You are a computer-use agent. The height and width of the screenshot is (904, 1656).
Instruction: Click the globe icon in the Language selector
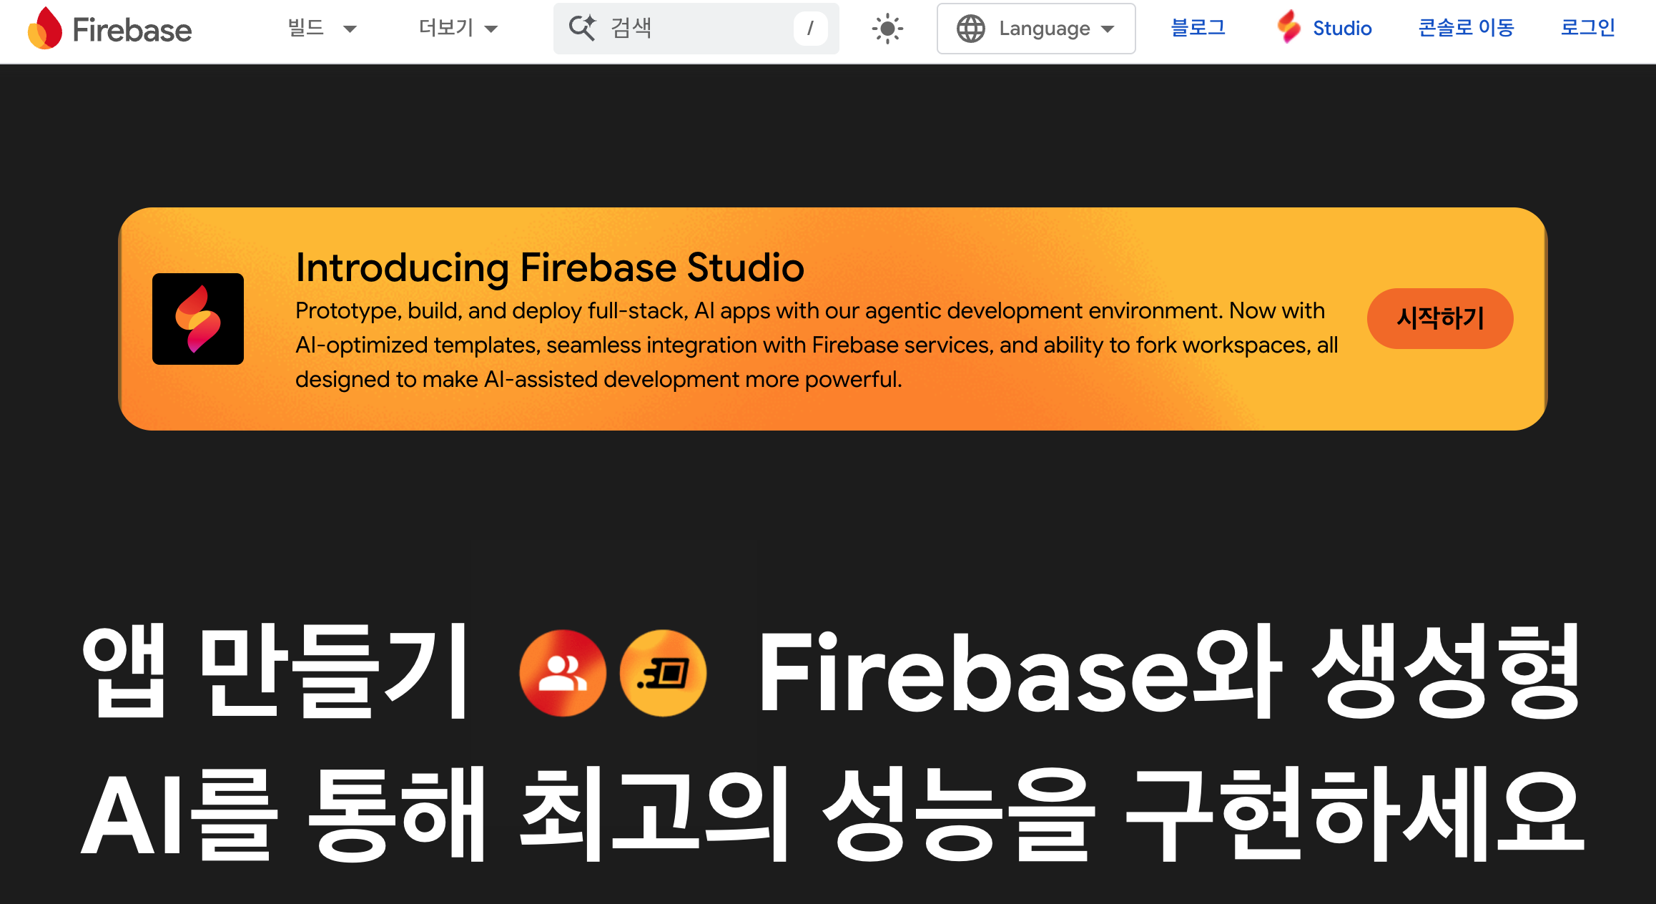pyautogui.click(x=970, y=29)
